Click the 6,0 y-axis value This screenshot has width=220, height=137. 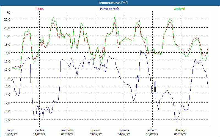pyautogui.click(x=8, y=86)
